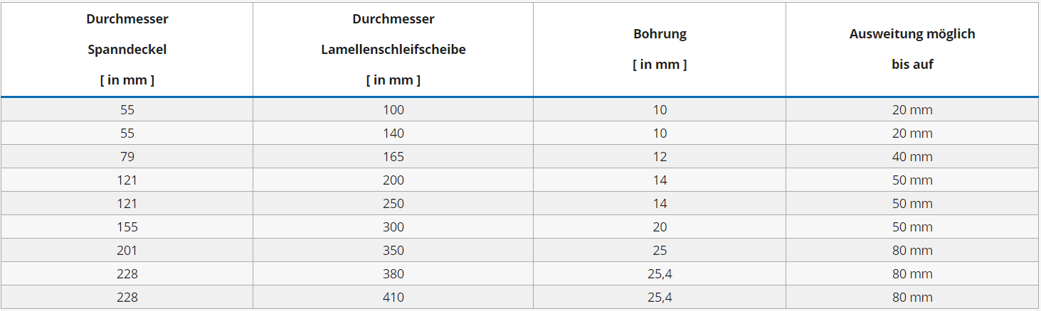Viewport: 1041px width, 311px height.
Task: Select the Spanndeckel cell with value 155
Action: [x=127, y=227]
